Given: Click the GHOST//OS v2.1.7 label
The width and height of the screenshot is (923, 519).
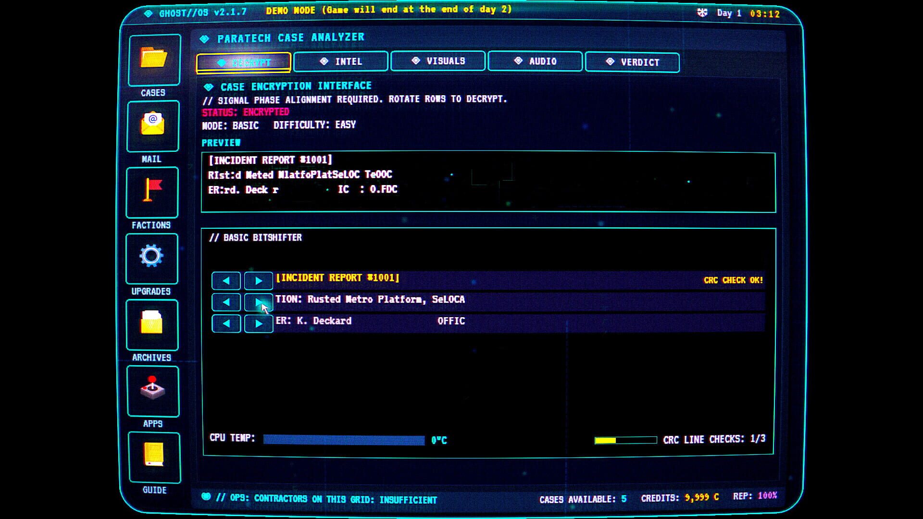Looking at the screenshot, I should [x=202, y=12].
